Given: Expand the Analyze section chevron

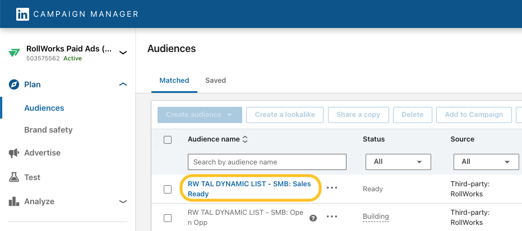Looking at the screenshot, I should click(123, 201).
